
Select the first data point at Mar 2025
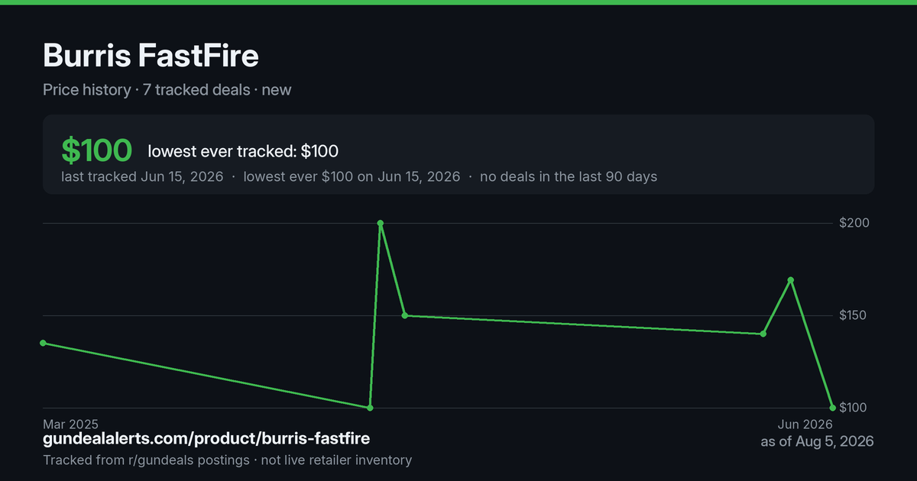43,343
